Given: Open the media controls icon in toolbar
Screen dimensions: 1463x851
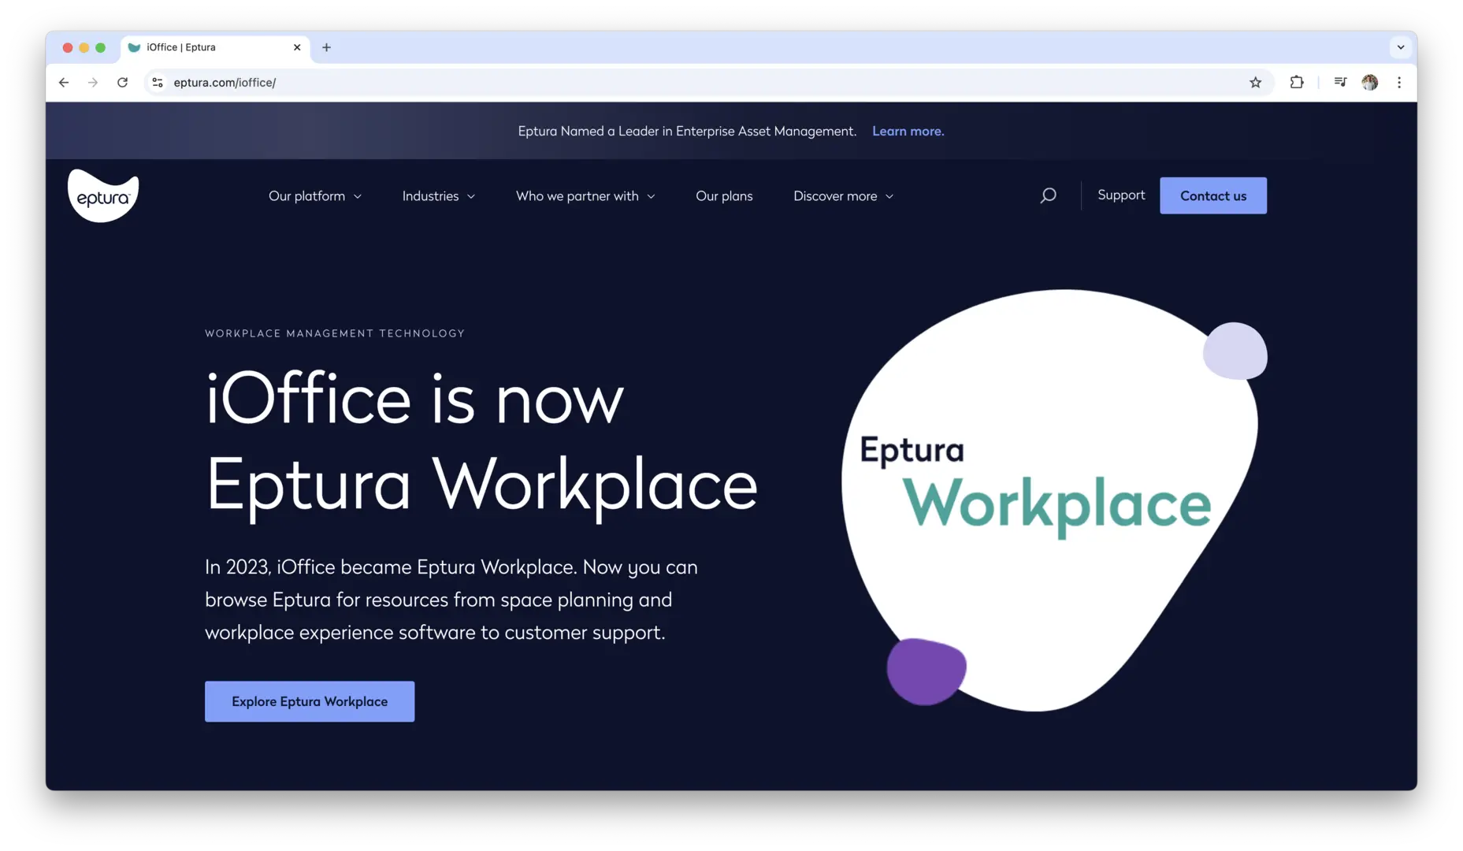Looking at the screenshot, I should point(1340,82).
